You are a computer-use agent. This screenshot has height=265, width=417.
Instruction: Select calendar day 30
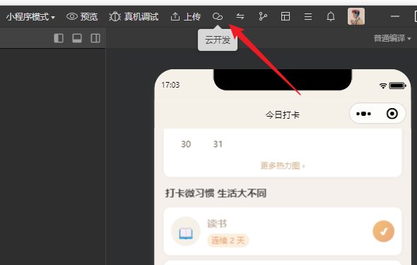[186, 144]
